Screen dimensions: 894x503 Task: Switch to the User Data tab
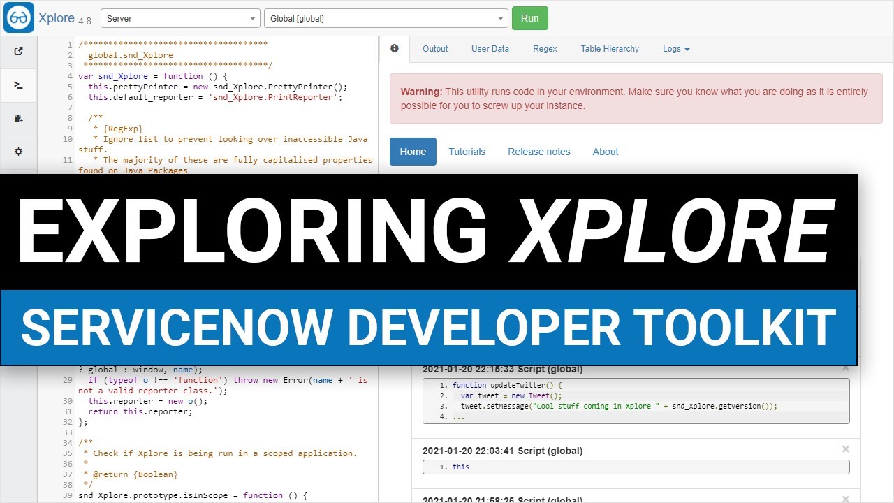click(490, 49)
